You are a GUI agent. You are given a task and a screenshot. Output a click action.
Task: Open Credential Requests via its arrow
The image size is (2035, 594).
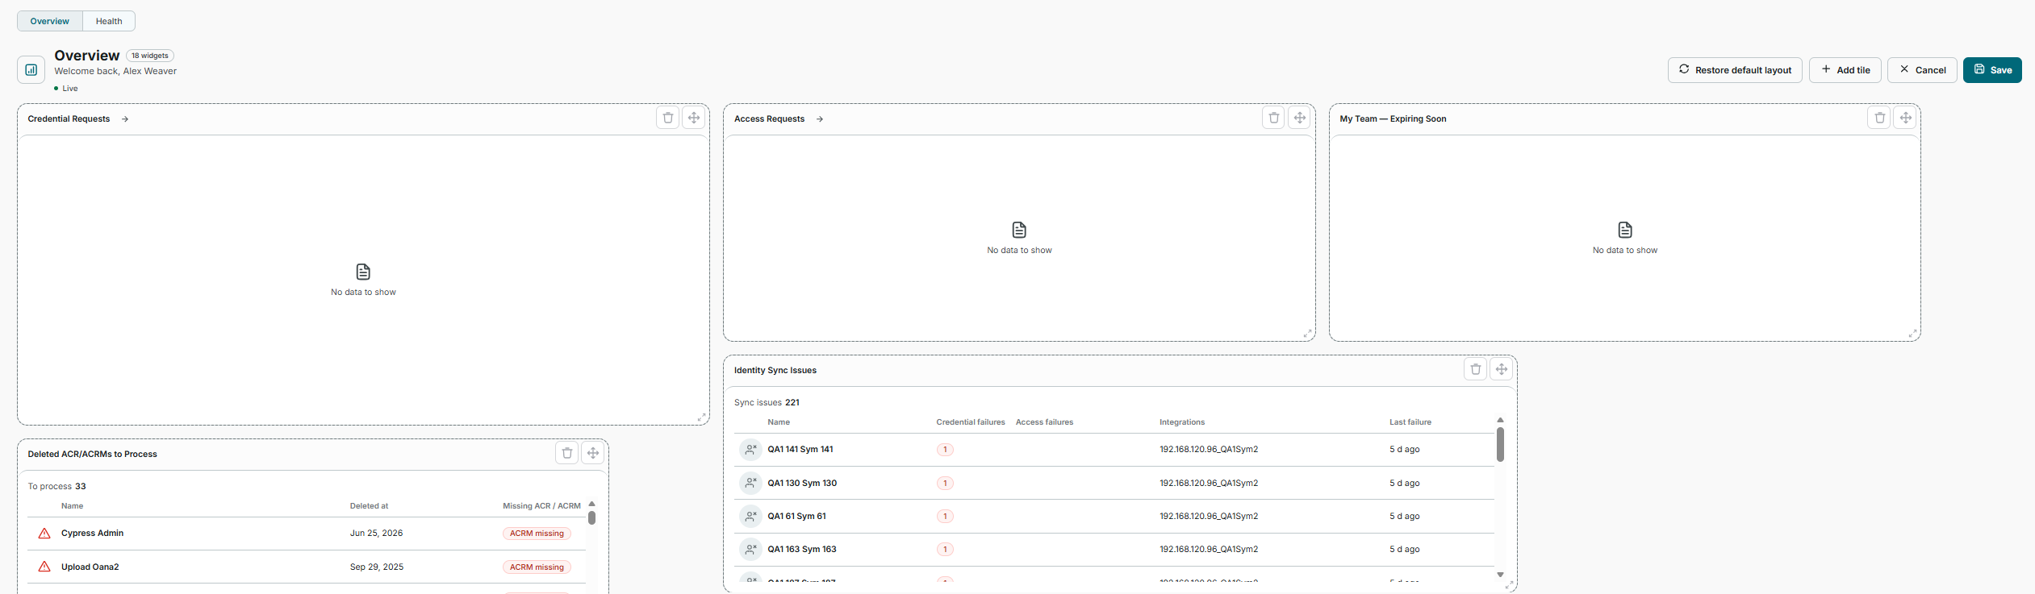coord(125,119)
